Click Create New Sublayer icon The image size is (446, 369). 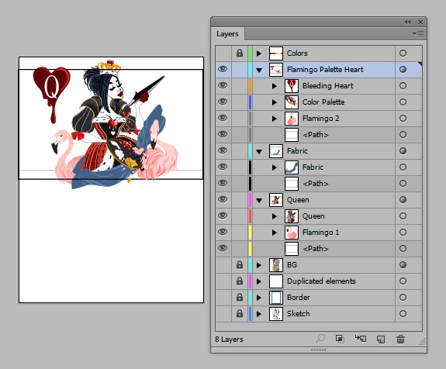pos(361,339)
